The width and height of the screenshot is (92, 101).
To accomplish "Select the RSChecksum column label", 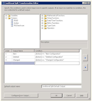I will tap(19, 26).
